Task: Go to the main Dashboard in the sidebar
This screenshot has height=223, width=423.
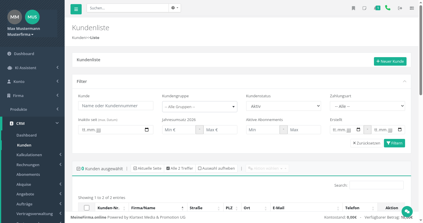Action: click(32, 54)
